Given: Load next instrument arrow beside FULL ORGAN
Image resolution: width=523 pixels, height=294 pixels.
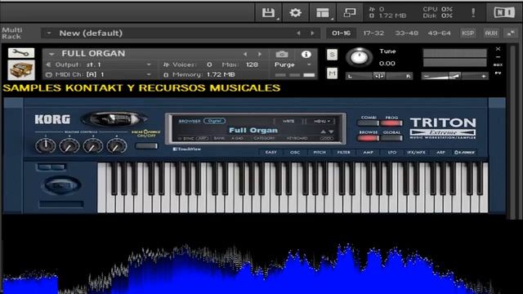Looking at the screenshot, I should 260,54.
